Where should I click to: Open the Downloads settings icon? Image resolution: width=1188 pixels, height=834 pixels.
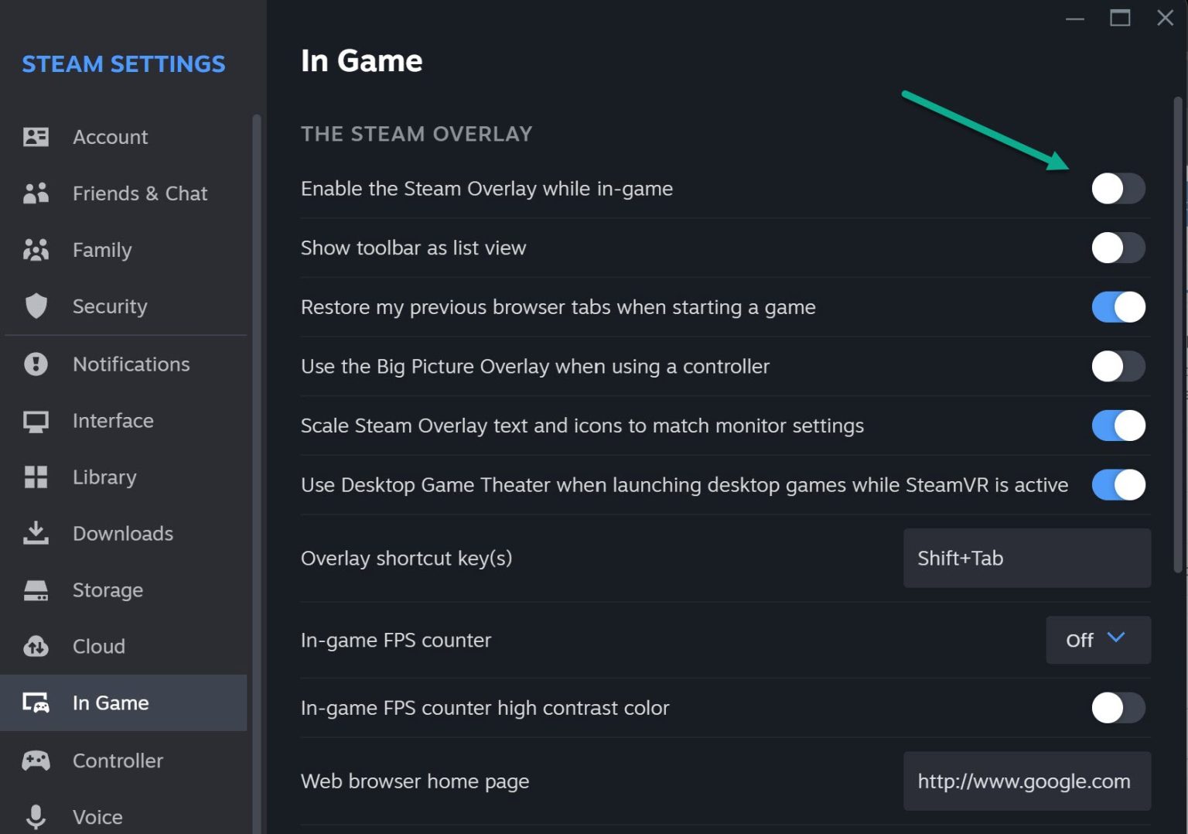click(35, 533)
